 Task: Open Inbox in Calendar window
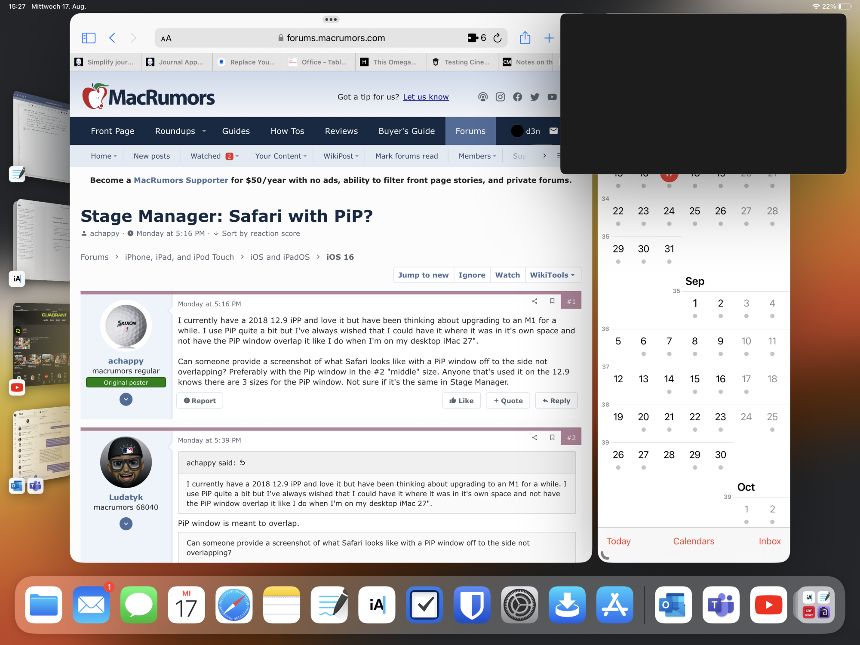point(770,541)
